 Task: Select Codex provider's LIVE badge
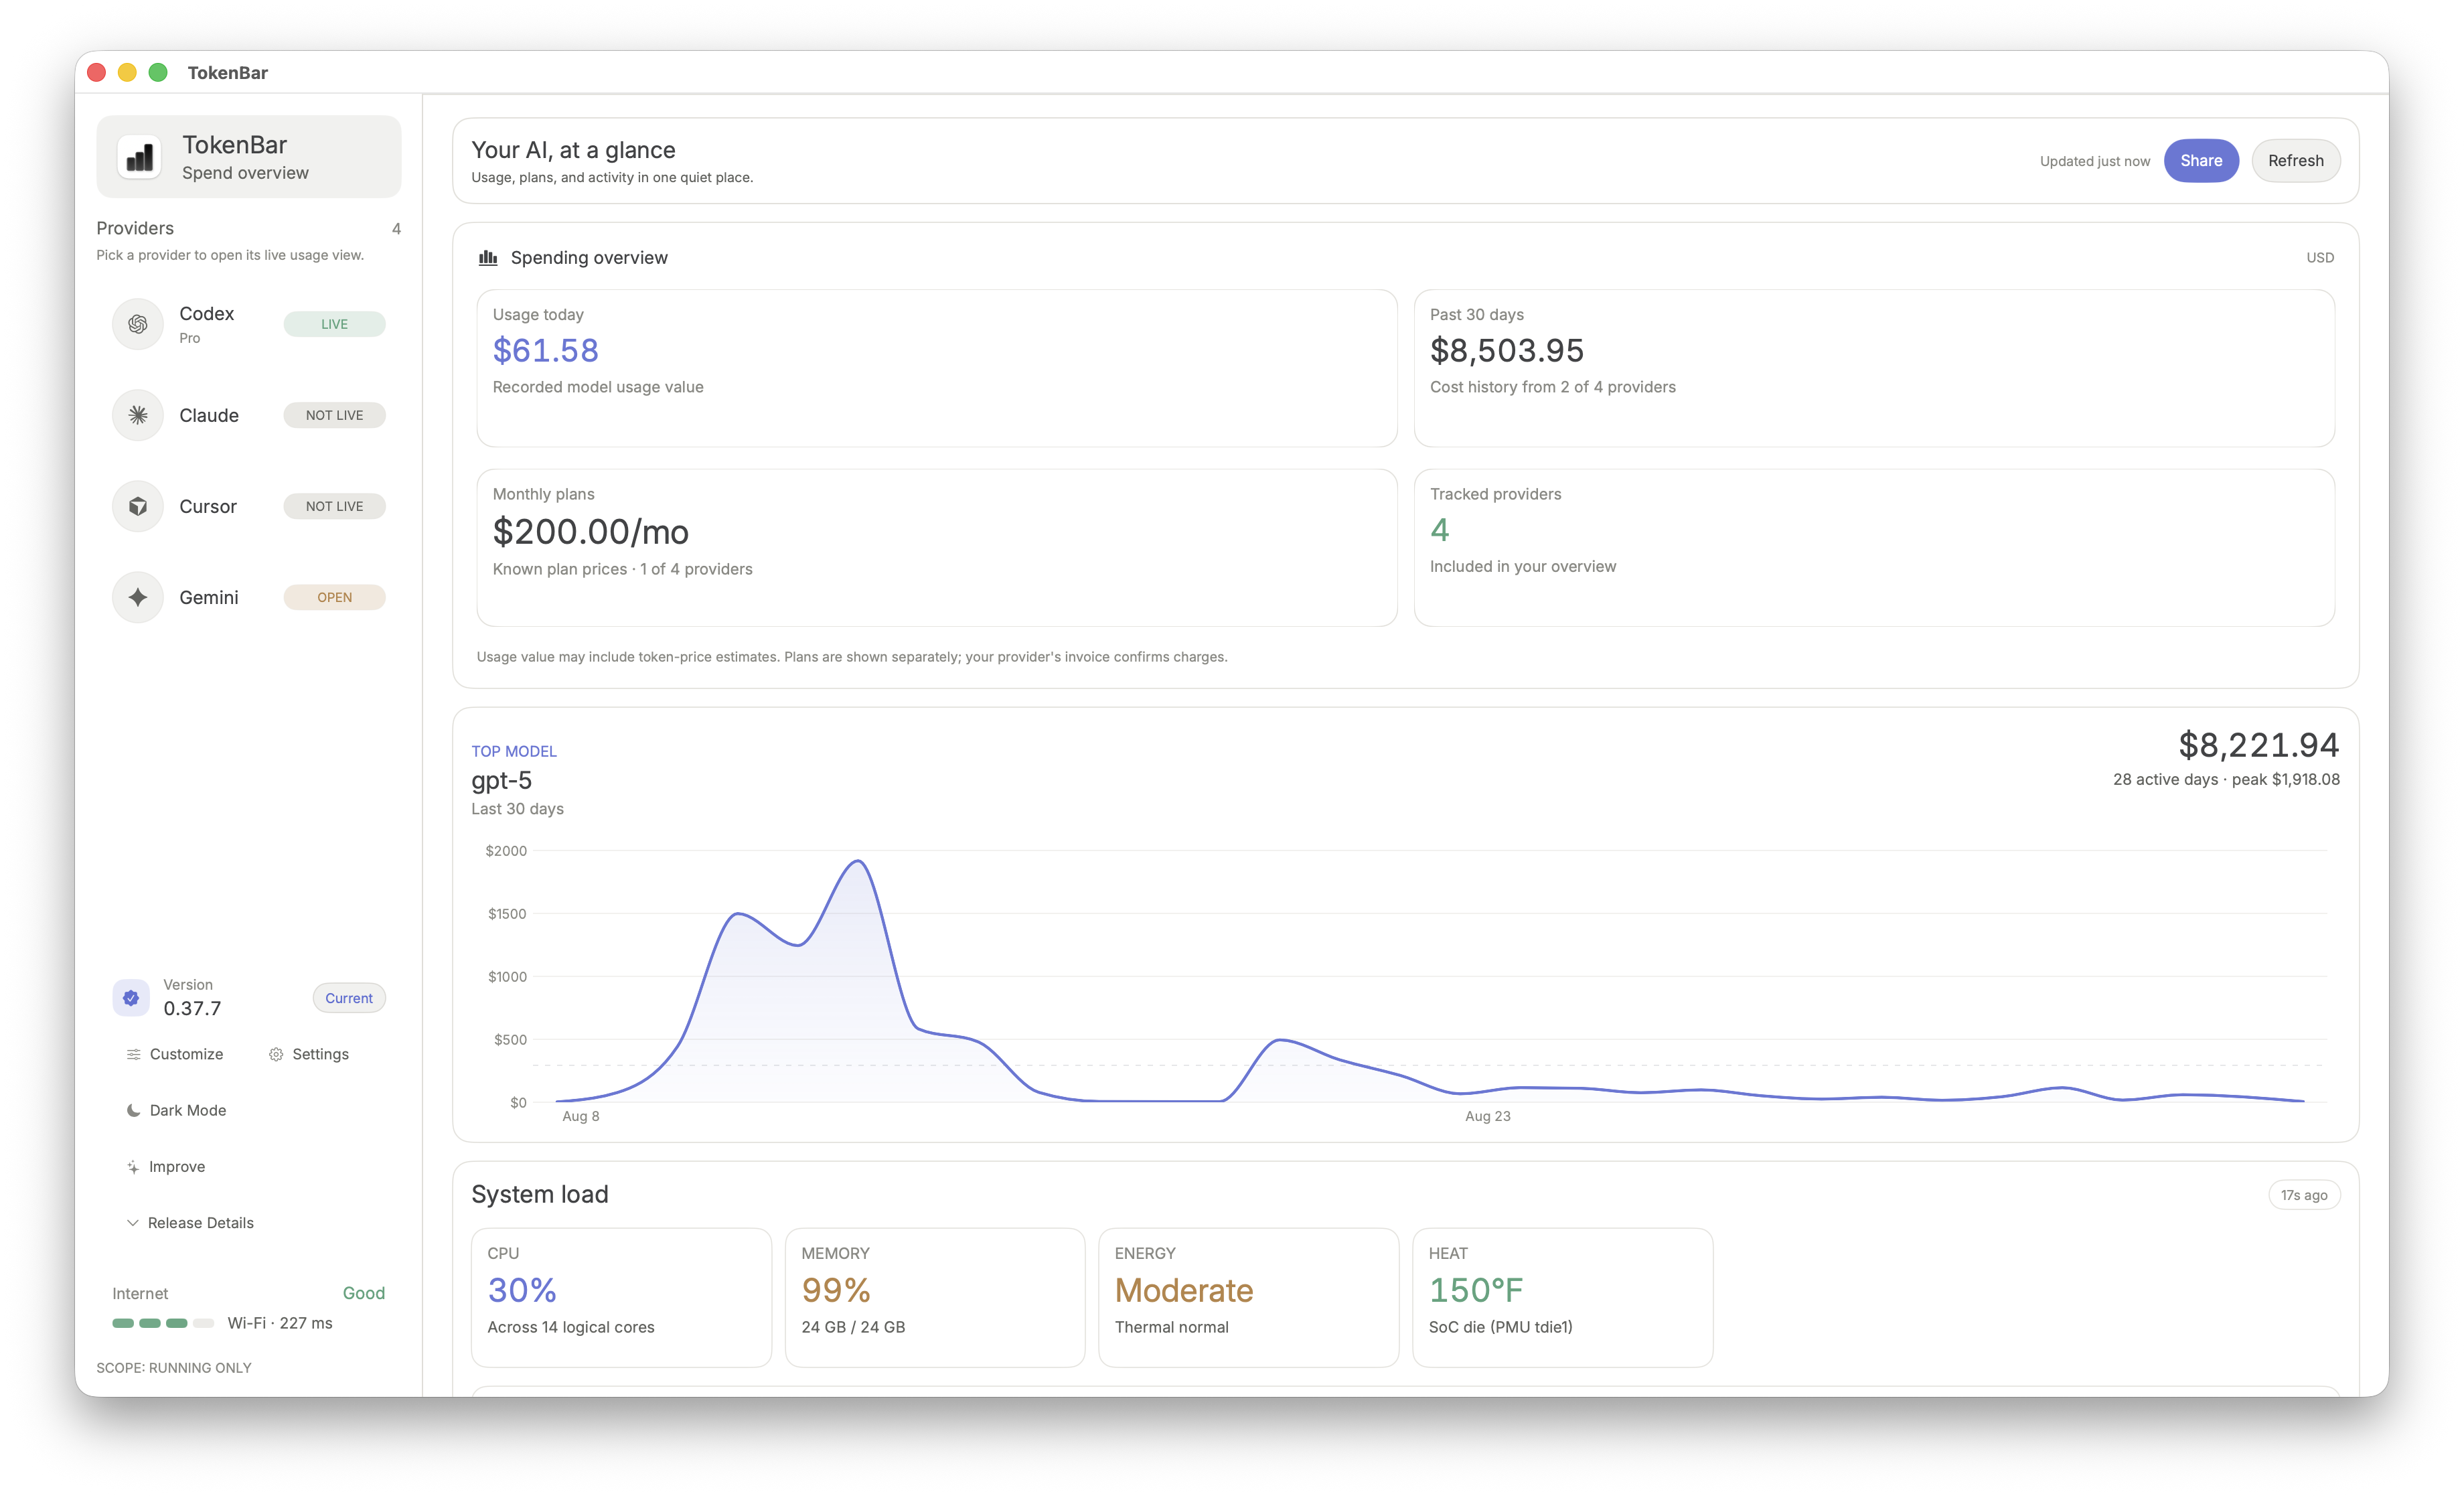(x=334, y=324)
